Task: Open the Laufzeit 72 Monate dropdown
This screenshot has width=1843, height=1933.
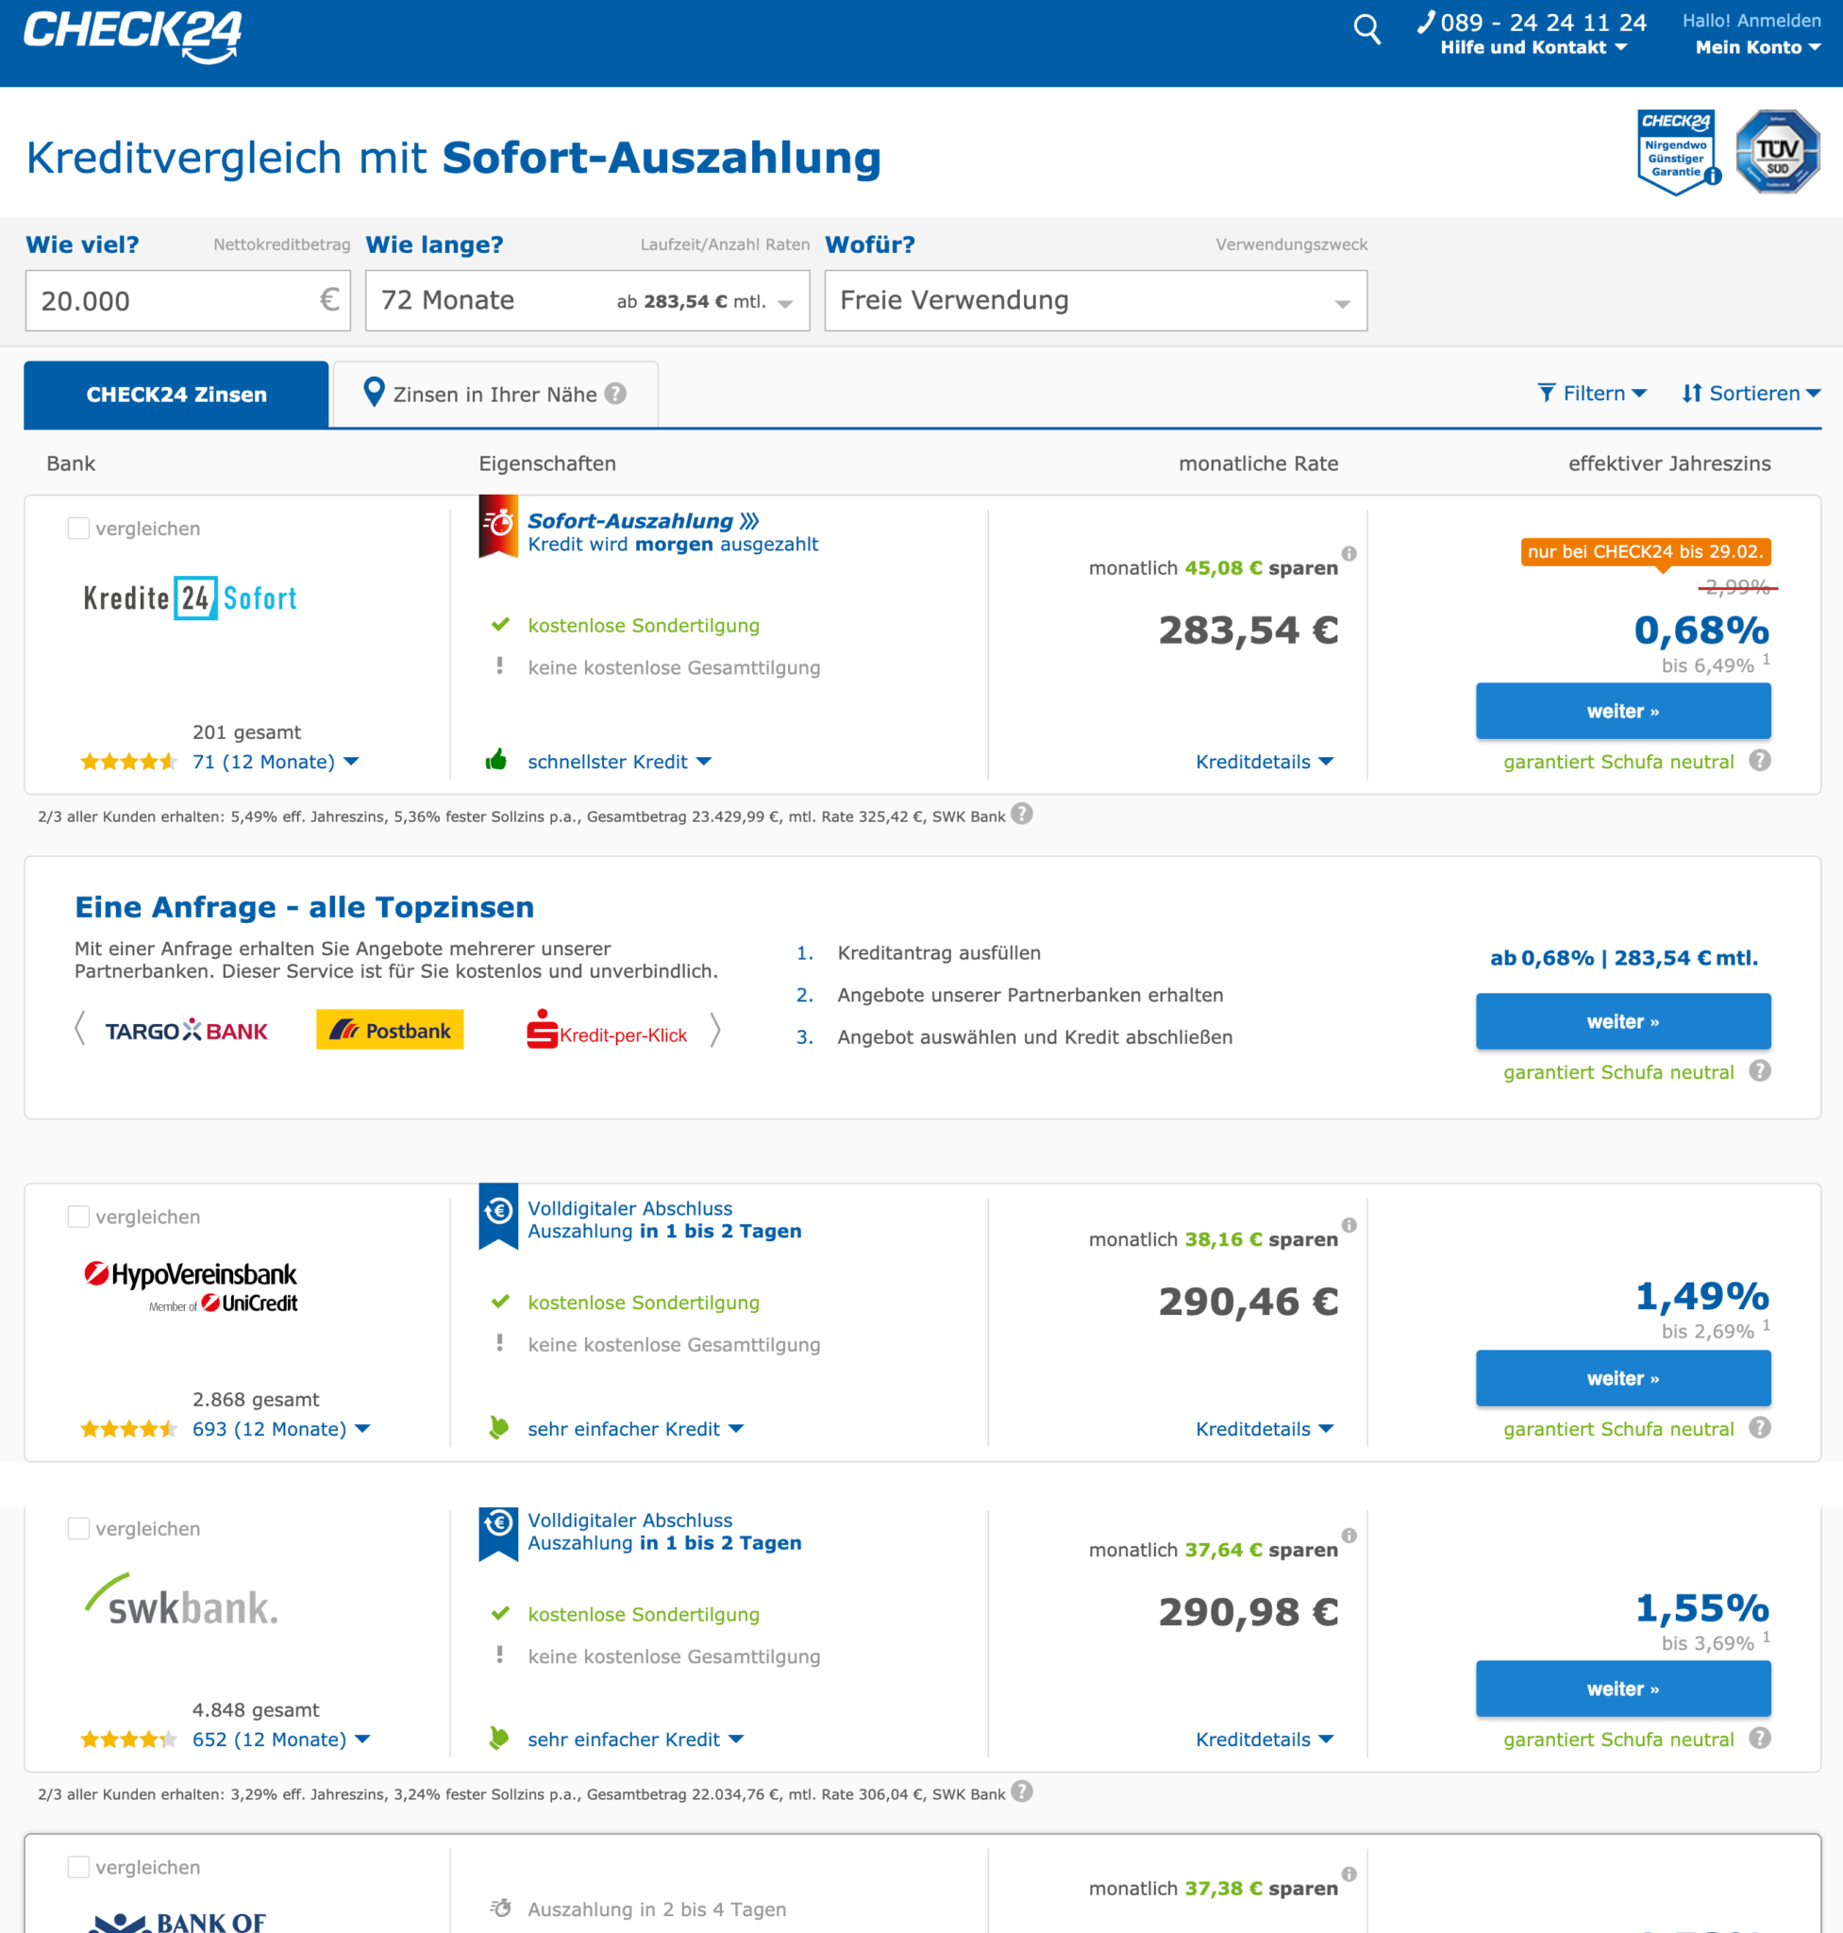Action: coord(587,301)
